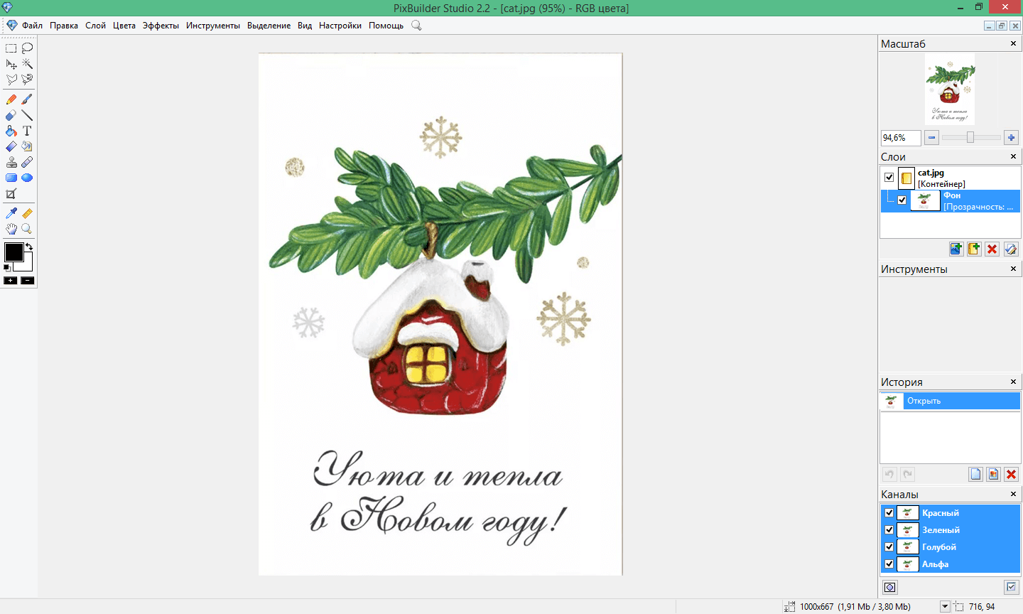Select the Ruler measure tool
The height and width of the screenshot is (614, 1023).
coord(27,213)
